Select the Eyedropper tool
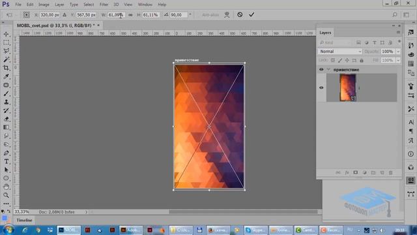The width and height of the screenshot is (417, 235). tap(6, 76)
